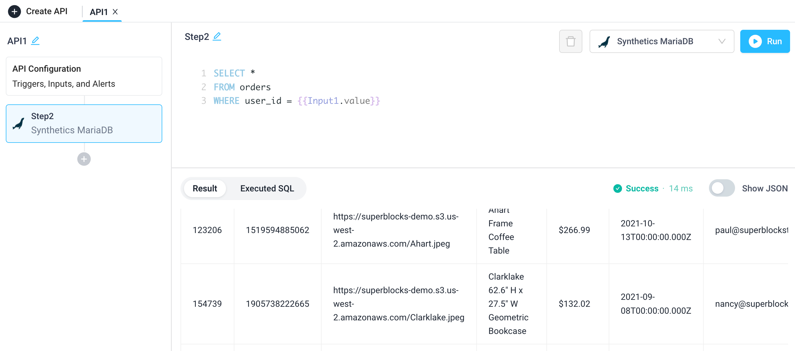Click the nancy@superblock email cell in the results
795x351 pixels.
pos(751,304)
